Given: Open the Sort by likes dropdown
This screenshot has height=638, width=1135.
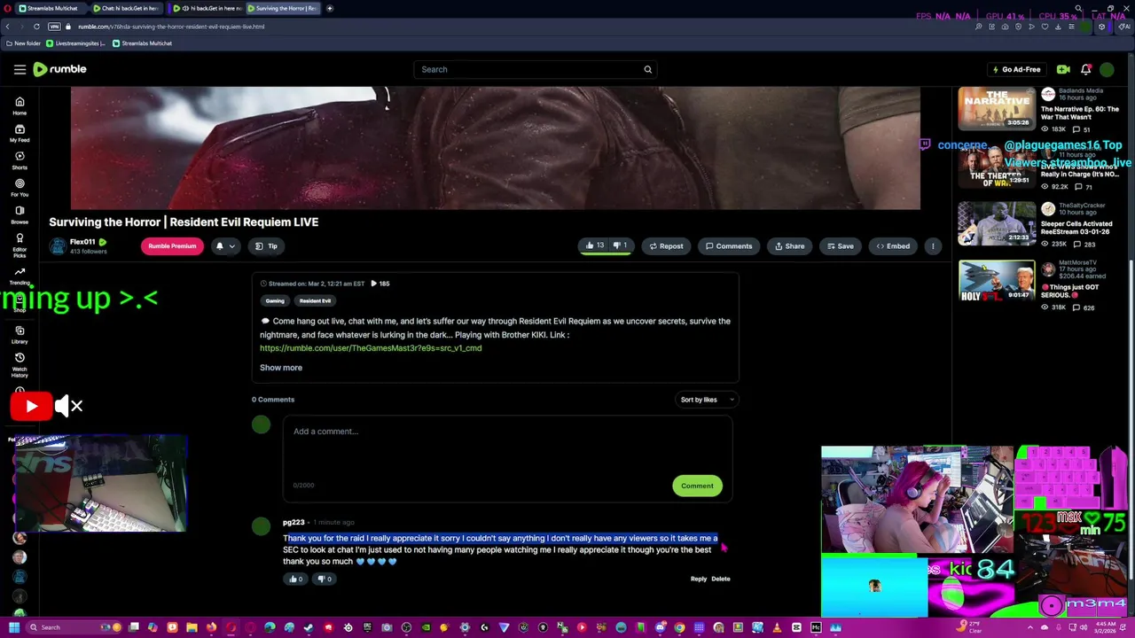Looking at the screenshot, I should tap(707, 400).
